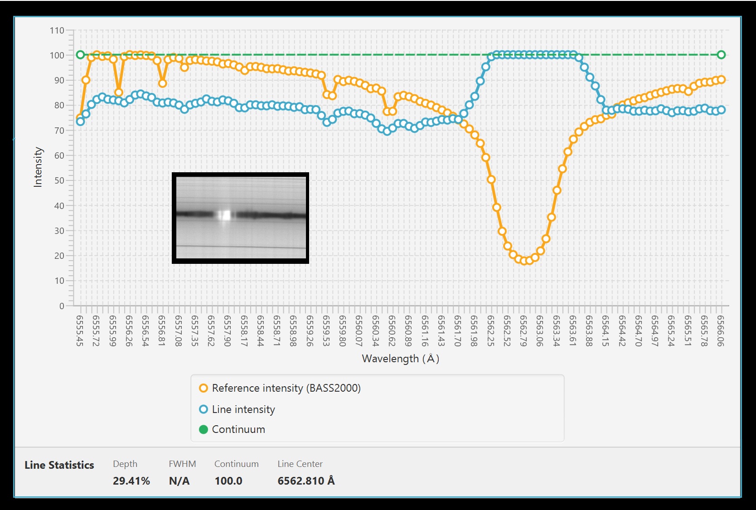Click the 'Continuum' legend text
The image size is (756, 510).
pyautogui.click(x=238, y=429)
